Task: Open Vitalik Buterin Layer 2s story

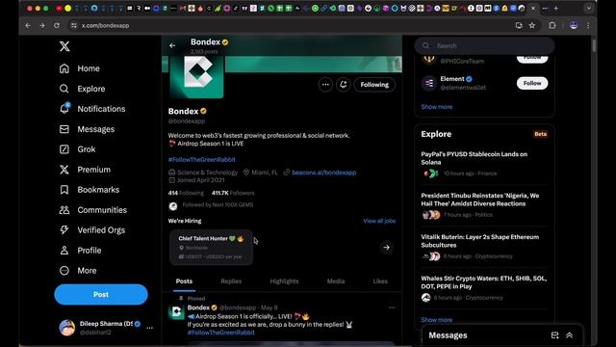Action: (x=483, y=247)
